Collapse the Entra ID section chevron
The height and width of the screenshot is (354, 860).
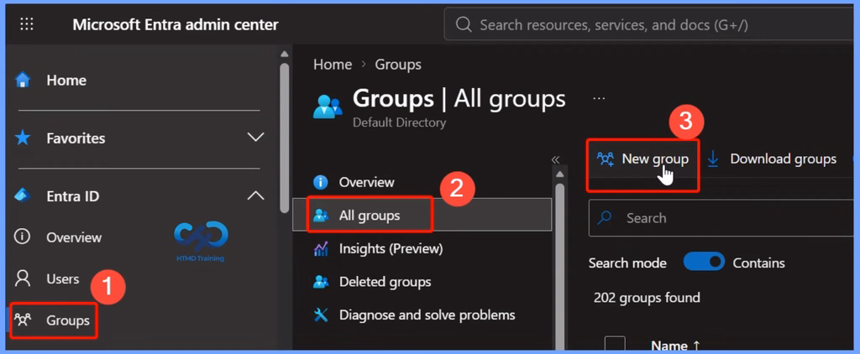click(255, 195)
